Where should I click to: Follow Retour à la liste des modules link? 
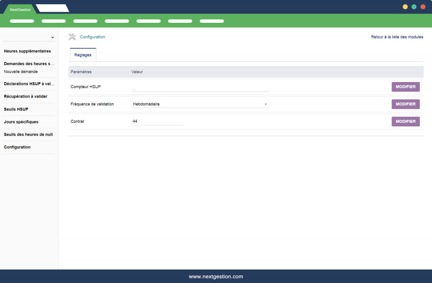click(397, 37)
